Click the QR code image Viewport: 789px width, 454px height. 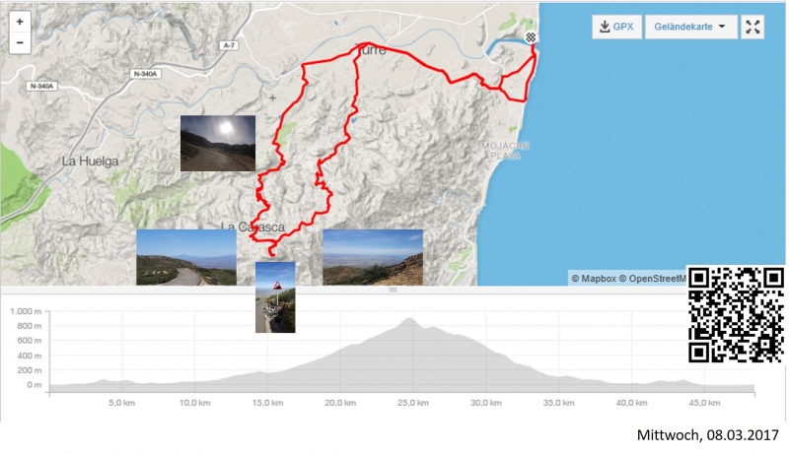pos(736,314)
